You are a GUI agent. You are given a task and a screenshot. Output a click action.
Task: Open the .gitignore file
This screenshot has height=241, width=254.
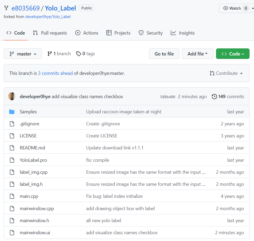[x=30, y=124]
